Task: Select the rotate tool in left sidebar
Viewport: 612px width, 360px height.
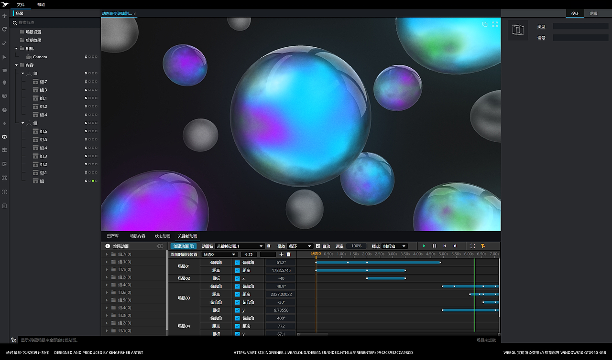Action: [x=5, y=29]
